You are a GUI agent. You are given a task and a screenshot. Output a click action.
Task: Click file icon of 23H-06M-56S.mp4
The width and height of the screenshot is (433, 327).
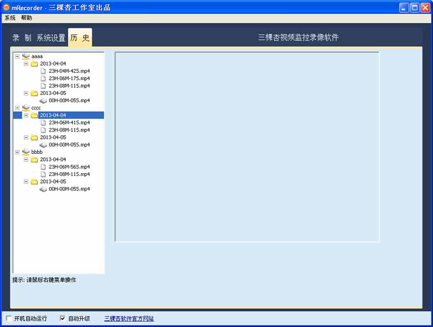pyautogui.click(x=43, y=167)
